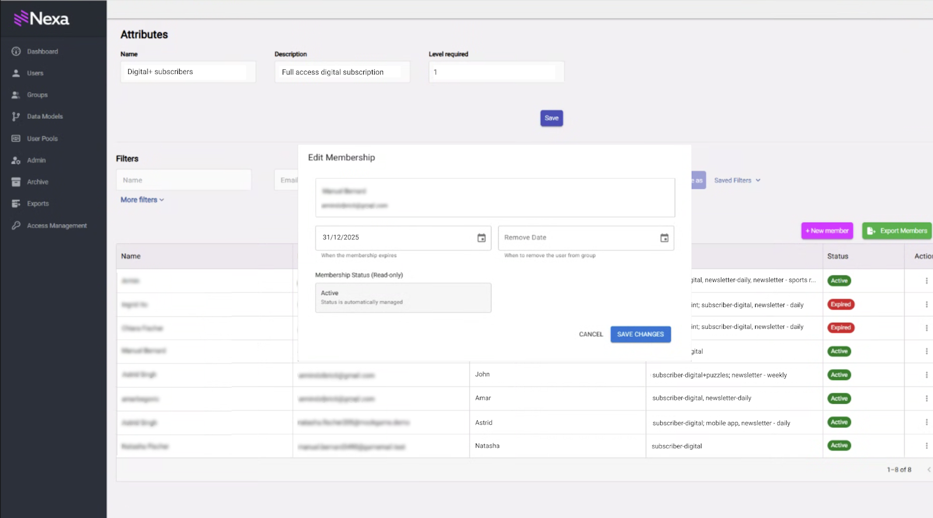Viewport: 933px width, 518px height.
Task: Go to Groups in sidebar
Action: [x=37, y=95]
